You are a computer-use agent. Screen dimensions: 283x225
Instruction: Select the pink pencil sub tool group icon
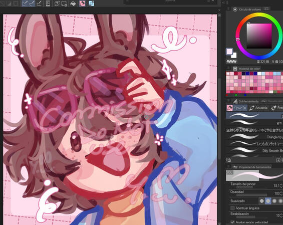pos(229,108)
